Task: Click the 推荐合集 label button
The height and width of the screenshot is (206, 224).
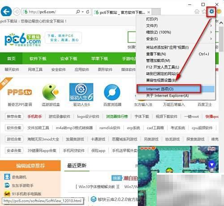Action: pos(14,116)
